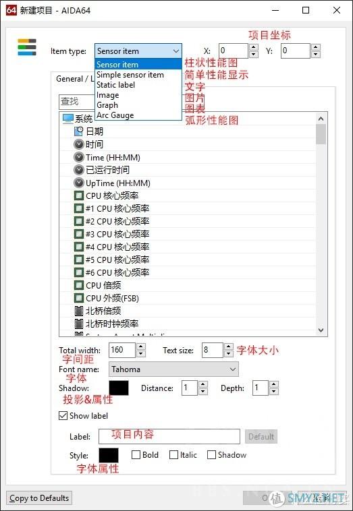Image resolution: width=353 pixels, height=511 pixels.
Task: Toggle the Show label checkbox
Action: pos(63,415)
